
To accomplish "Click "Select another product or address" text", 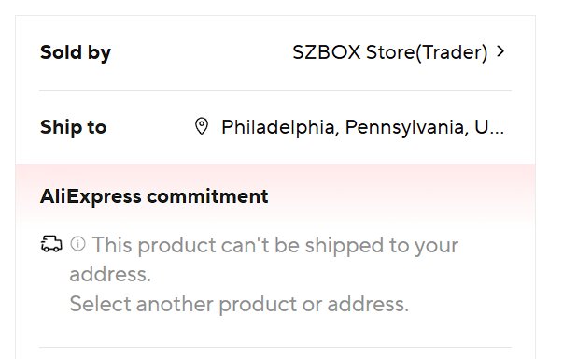I will click(x=239, y=304).
